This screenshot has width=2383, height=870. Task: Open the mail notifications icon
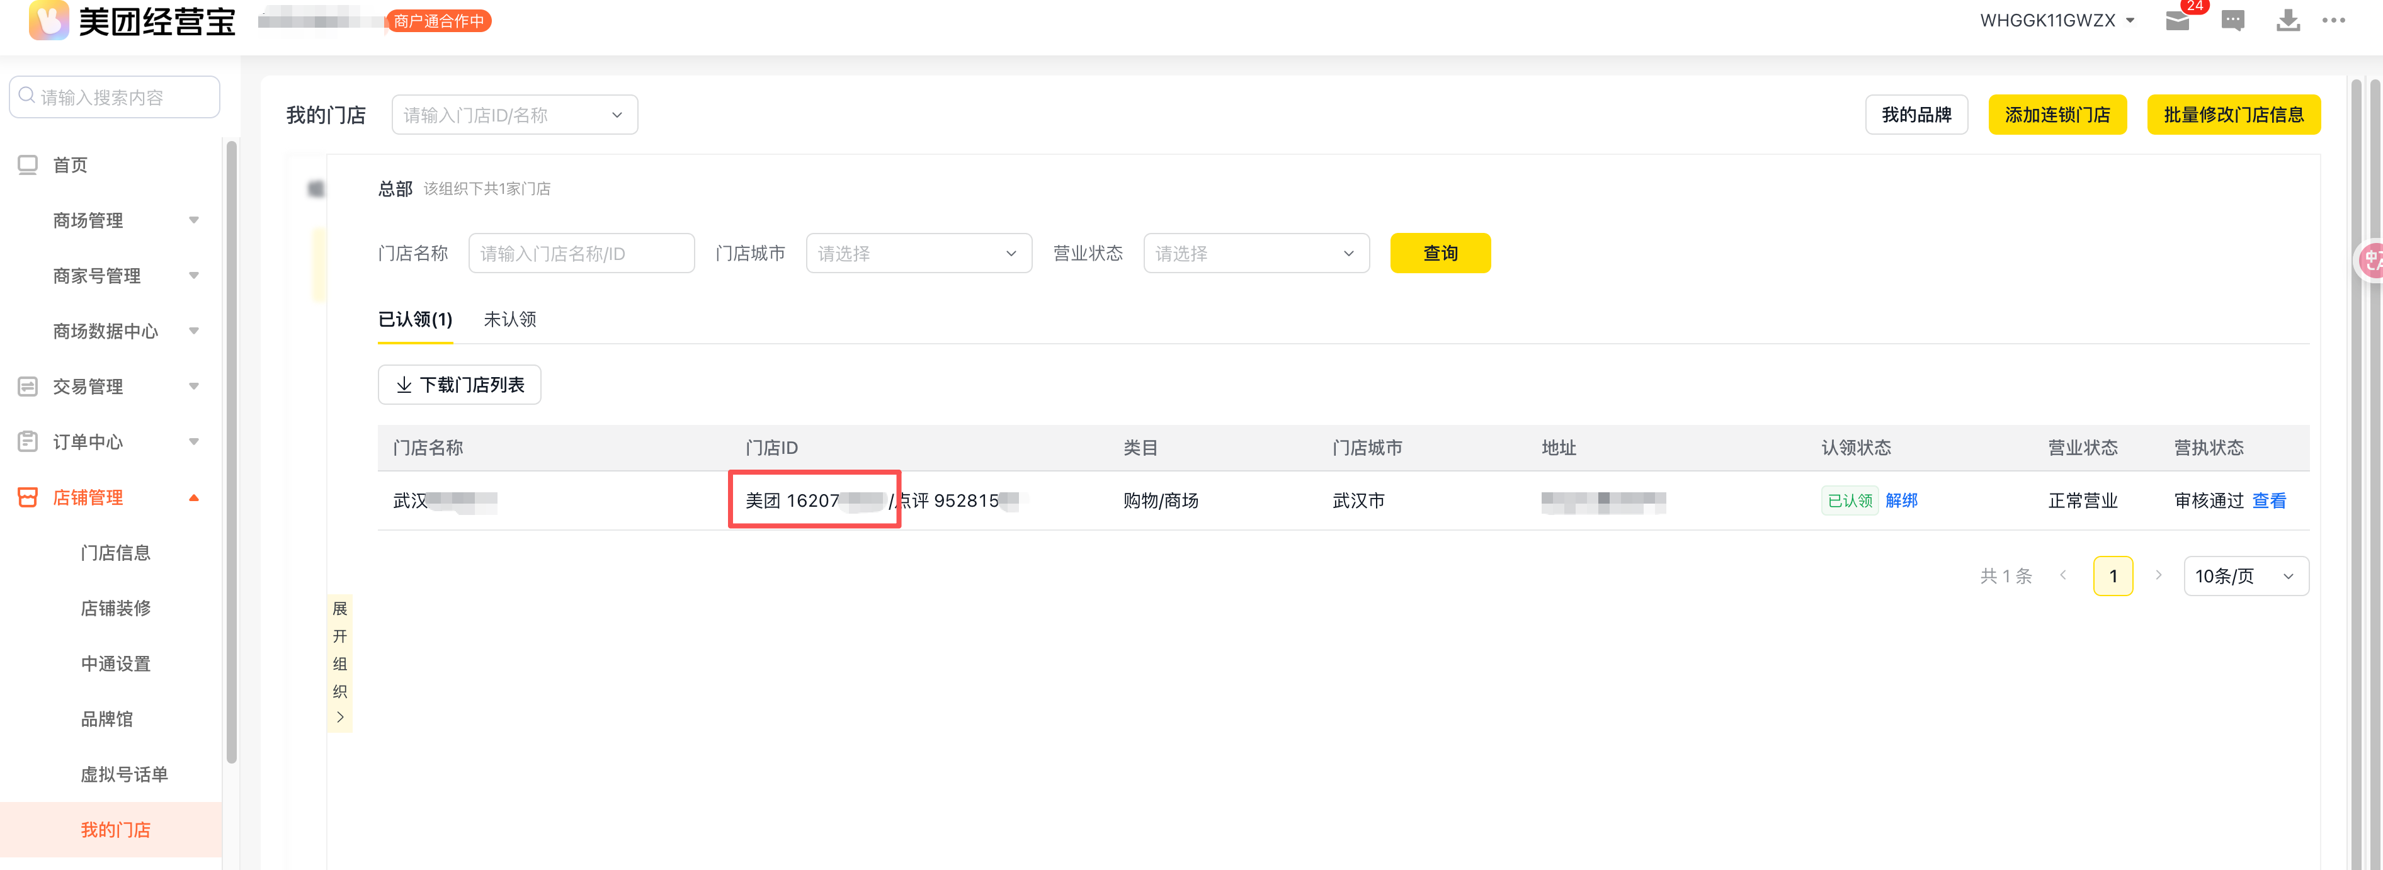[x=2178, y=21]
